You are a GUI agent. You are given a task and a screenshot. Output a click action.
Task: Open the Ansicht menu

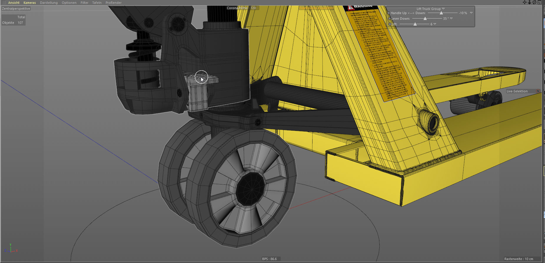point(14,3)
